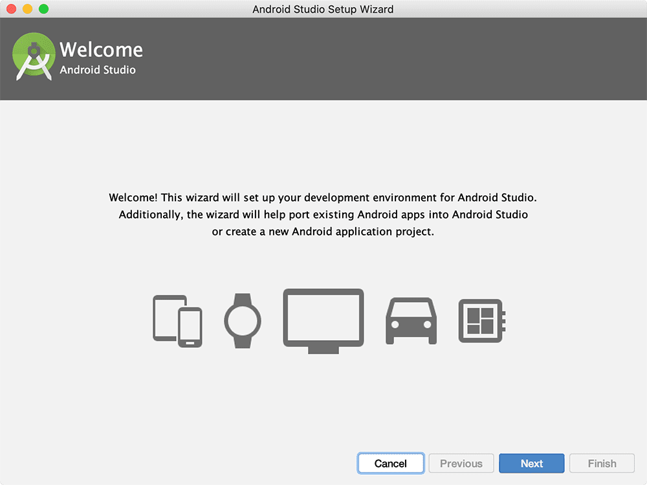Click the disabled Finish button
Viewport: 647px width, 485px height.
point(602,463)
